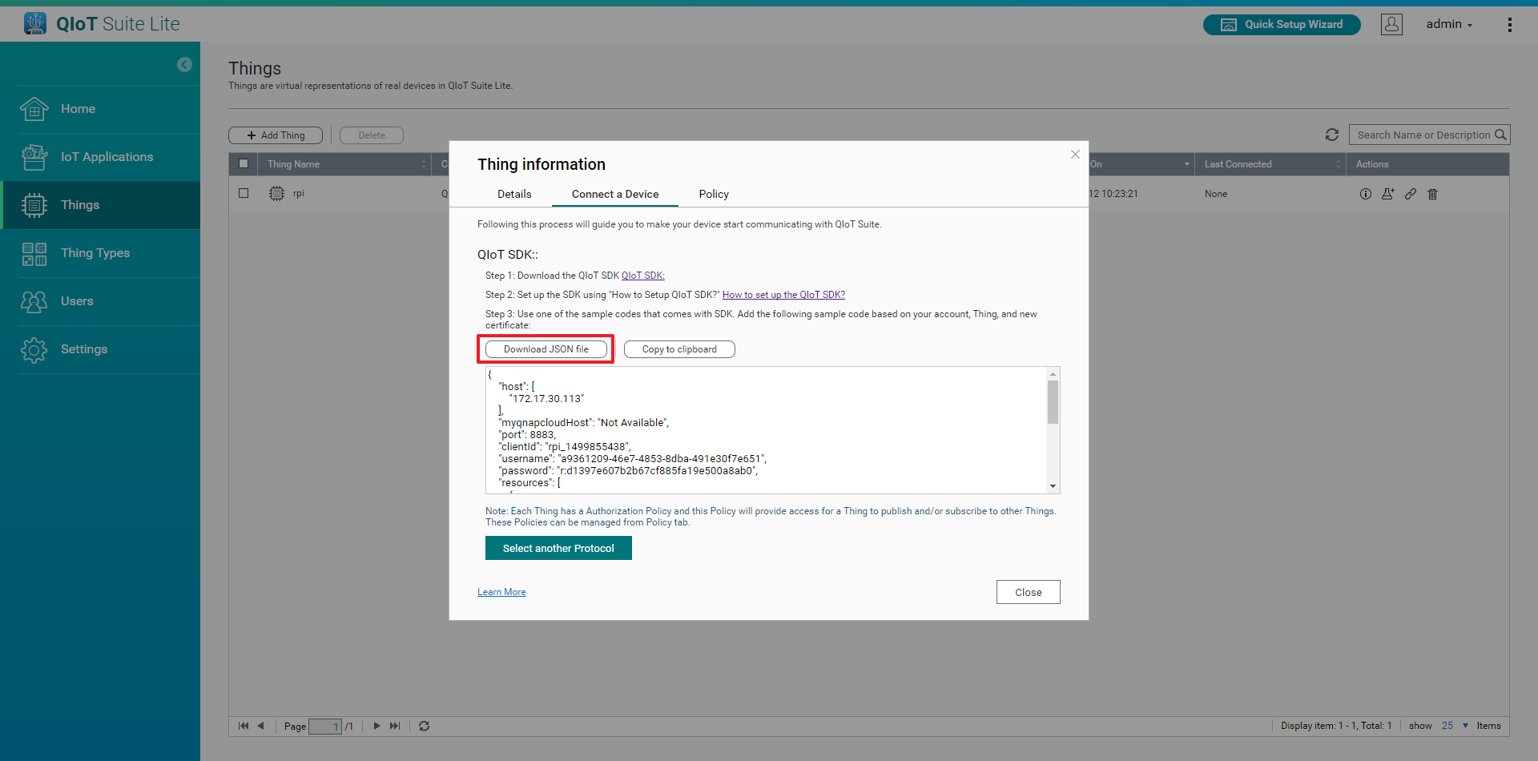Click the JSON code box scrollbar

click(x=1053, y=402)
